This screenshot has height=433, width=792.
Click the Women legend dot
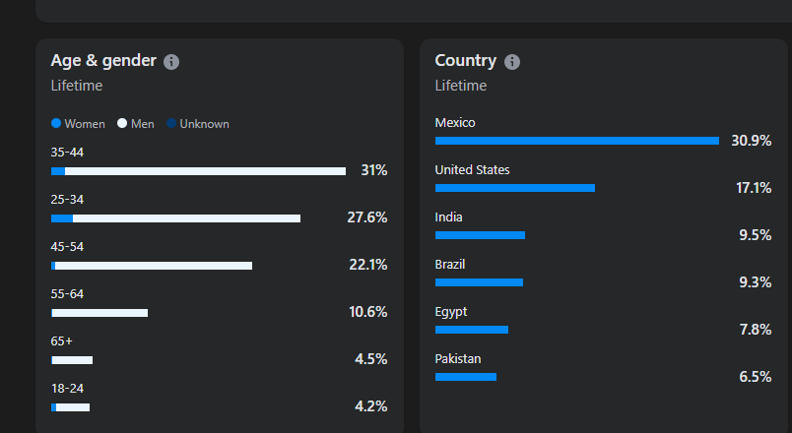(x=56, y=124)
